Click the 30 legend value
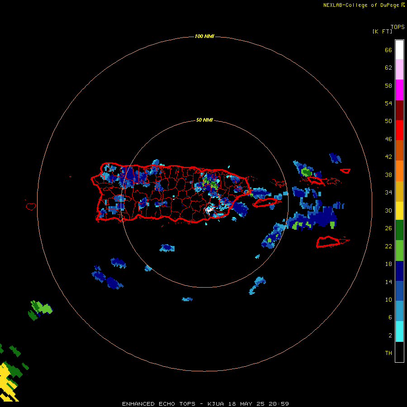 [388, 210]
